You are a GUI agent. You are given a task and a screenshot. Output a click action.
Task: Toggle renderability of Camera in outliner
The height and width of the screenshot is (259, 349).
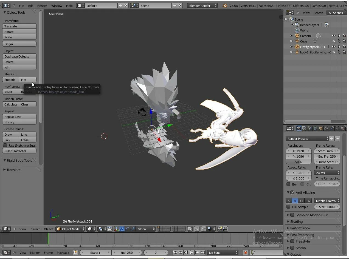(344, 36)
